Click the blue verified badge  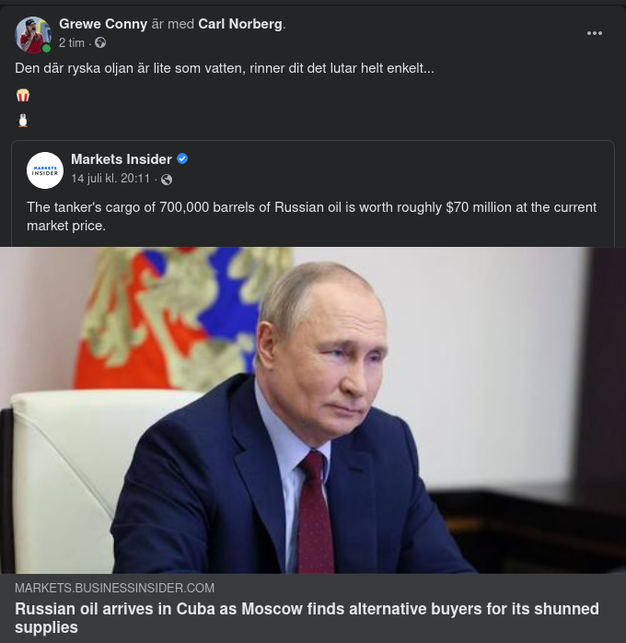pyautogui.click(x=182, y=159)
